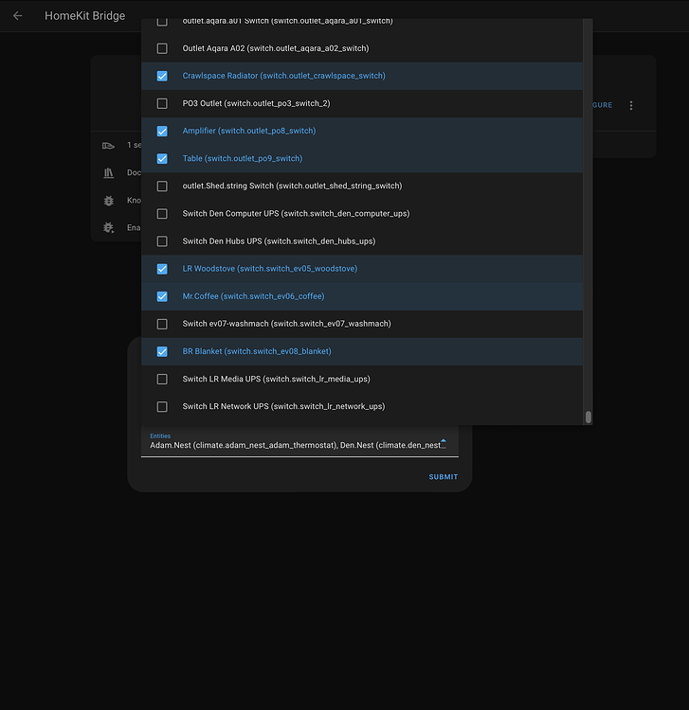Collapse the Entities dropdown arrow
The height and width of the screenshot is (710, 689).
pos(444,440)
